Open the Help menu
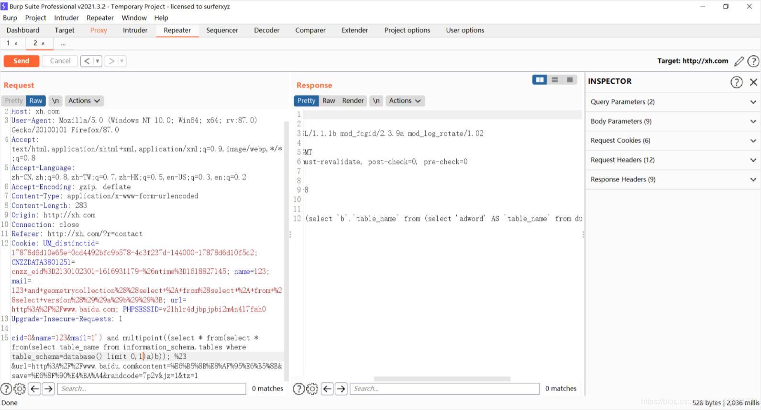Screen dimensions: 761x410 pyautogui.click(x=161, y=18)
